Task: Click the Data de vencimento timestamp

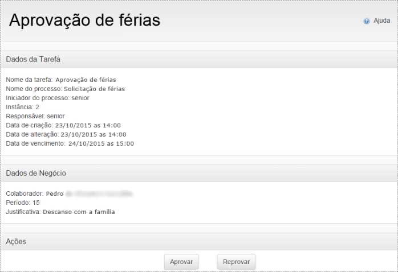Action: click(x=101, y=143)
